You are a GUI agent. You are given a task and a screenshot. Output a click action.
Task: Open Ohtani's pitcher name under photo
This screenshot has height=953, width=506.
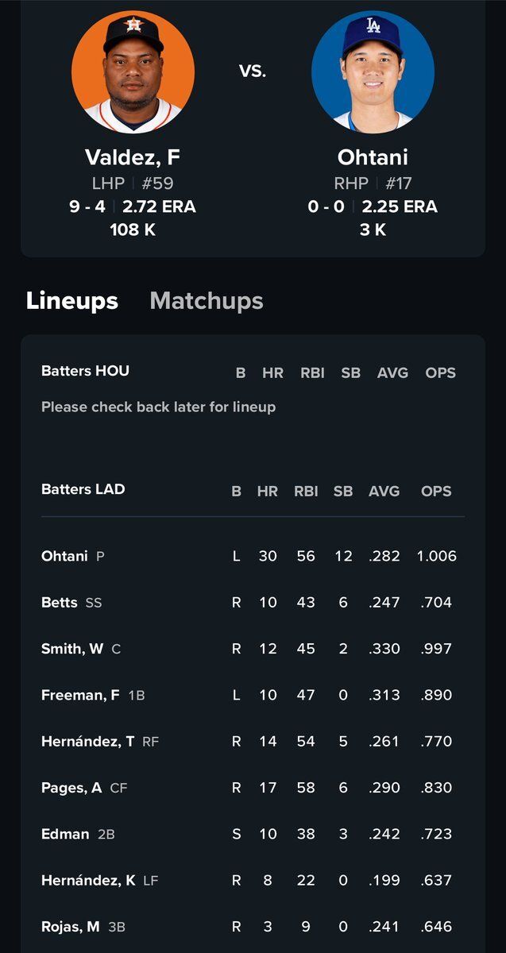coord(373,156)
